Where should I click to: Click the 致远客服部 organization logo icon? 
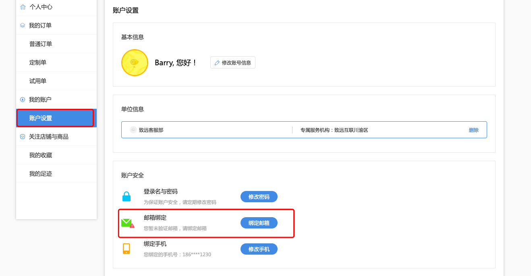[133, 130]
